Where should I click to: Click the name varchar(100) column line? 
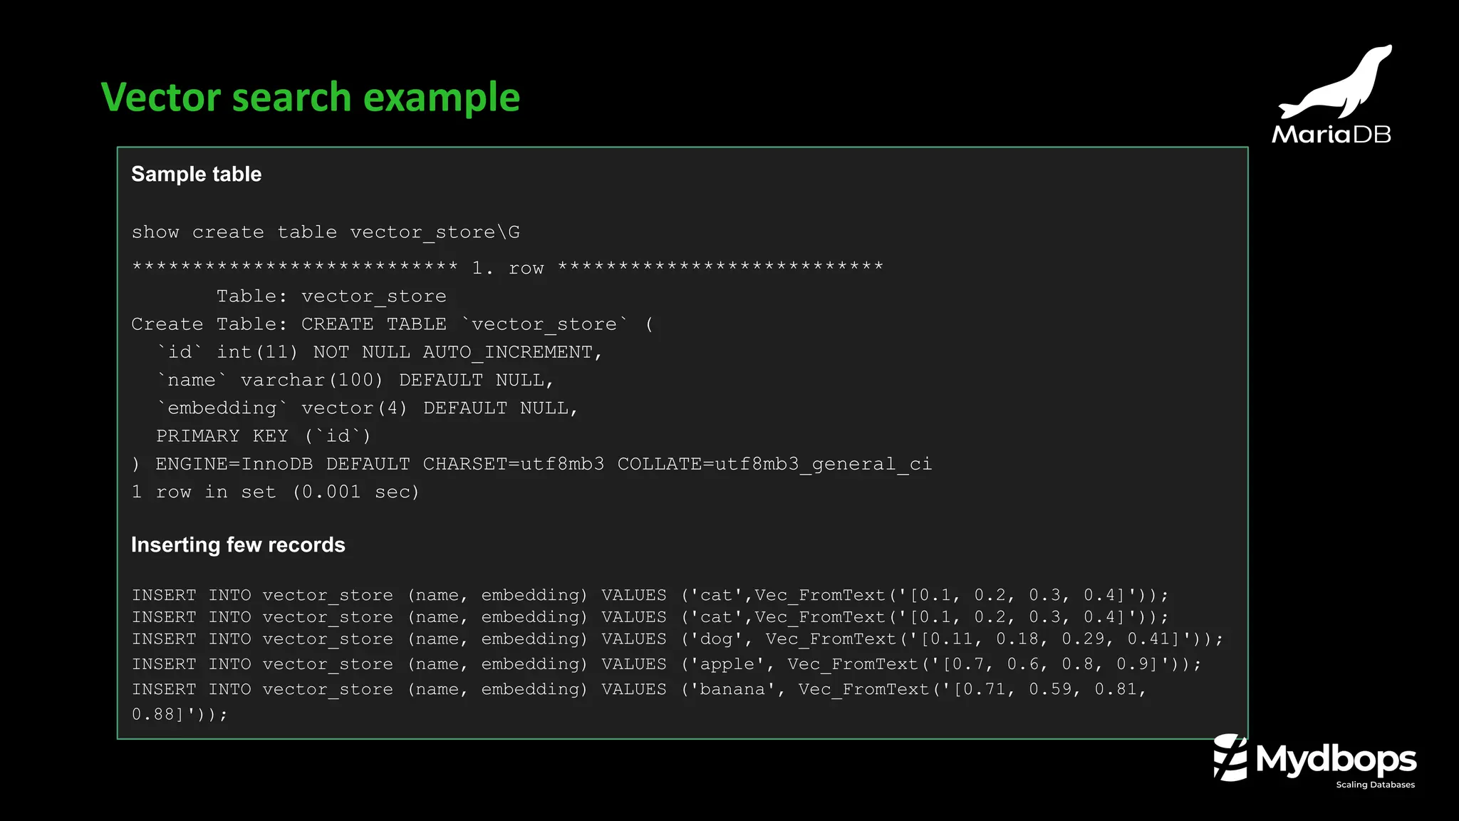[x=355, y=380]
